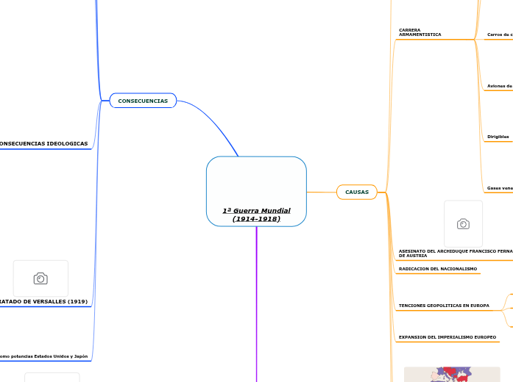Click the CONSECUENCIAS IDEOLOGICAS topic
This screenshot has height=382, width=513.
(44, 143)
